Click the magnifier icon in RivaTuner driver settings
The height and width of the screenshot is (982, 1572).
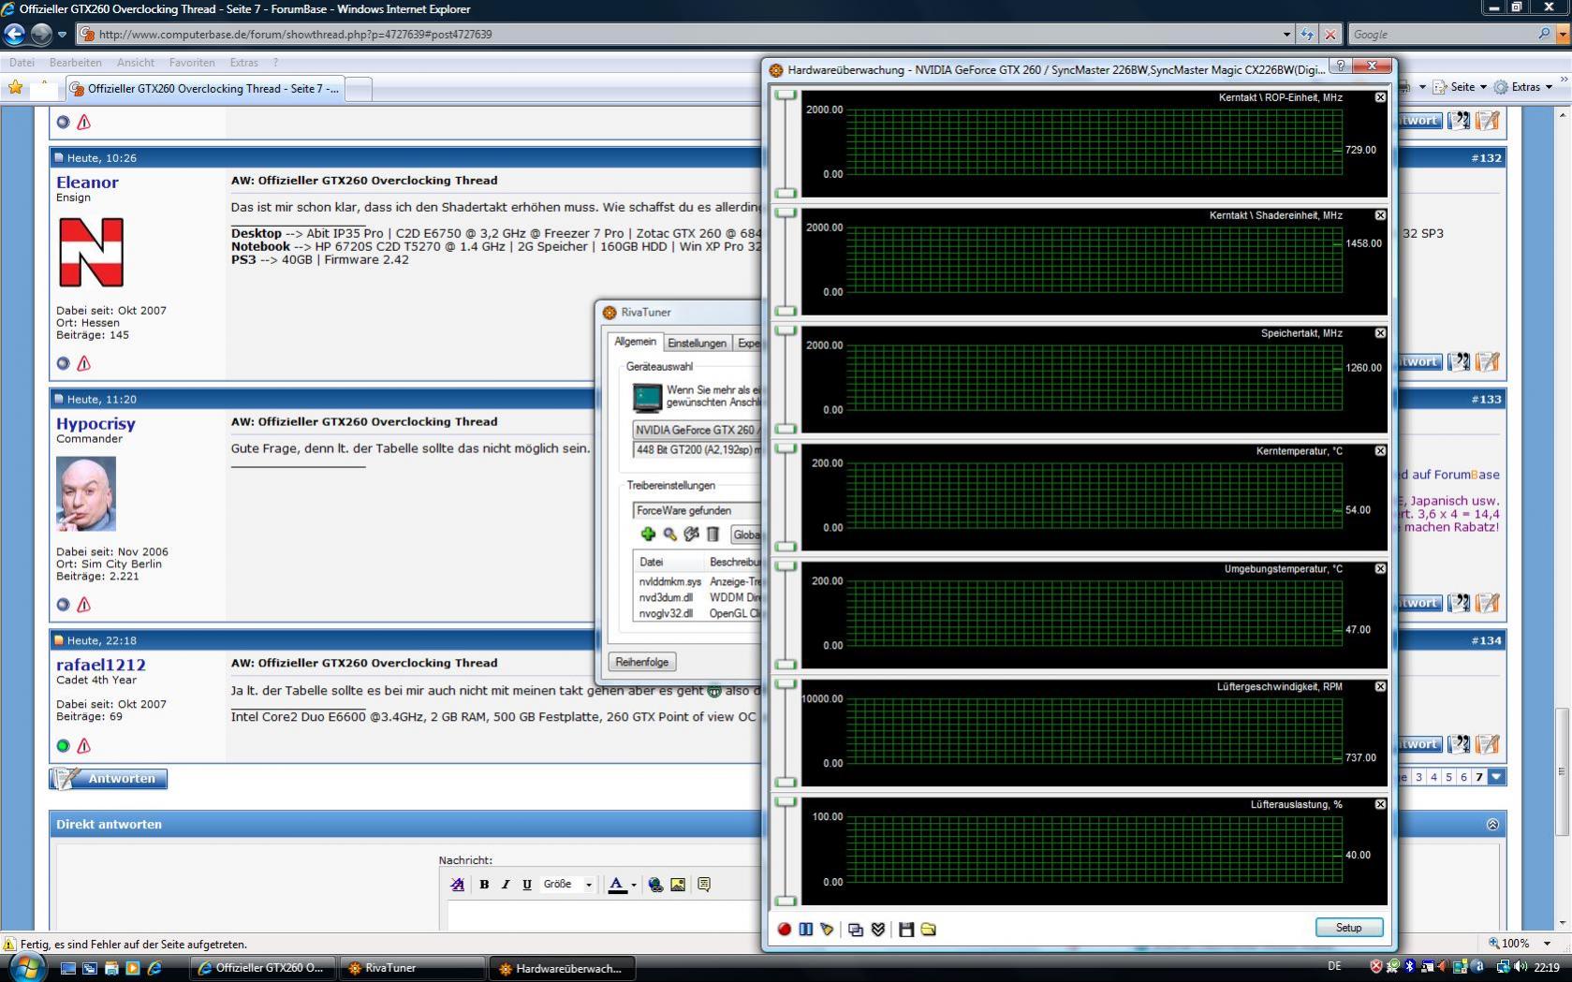[x=669, y=534]
